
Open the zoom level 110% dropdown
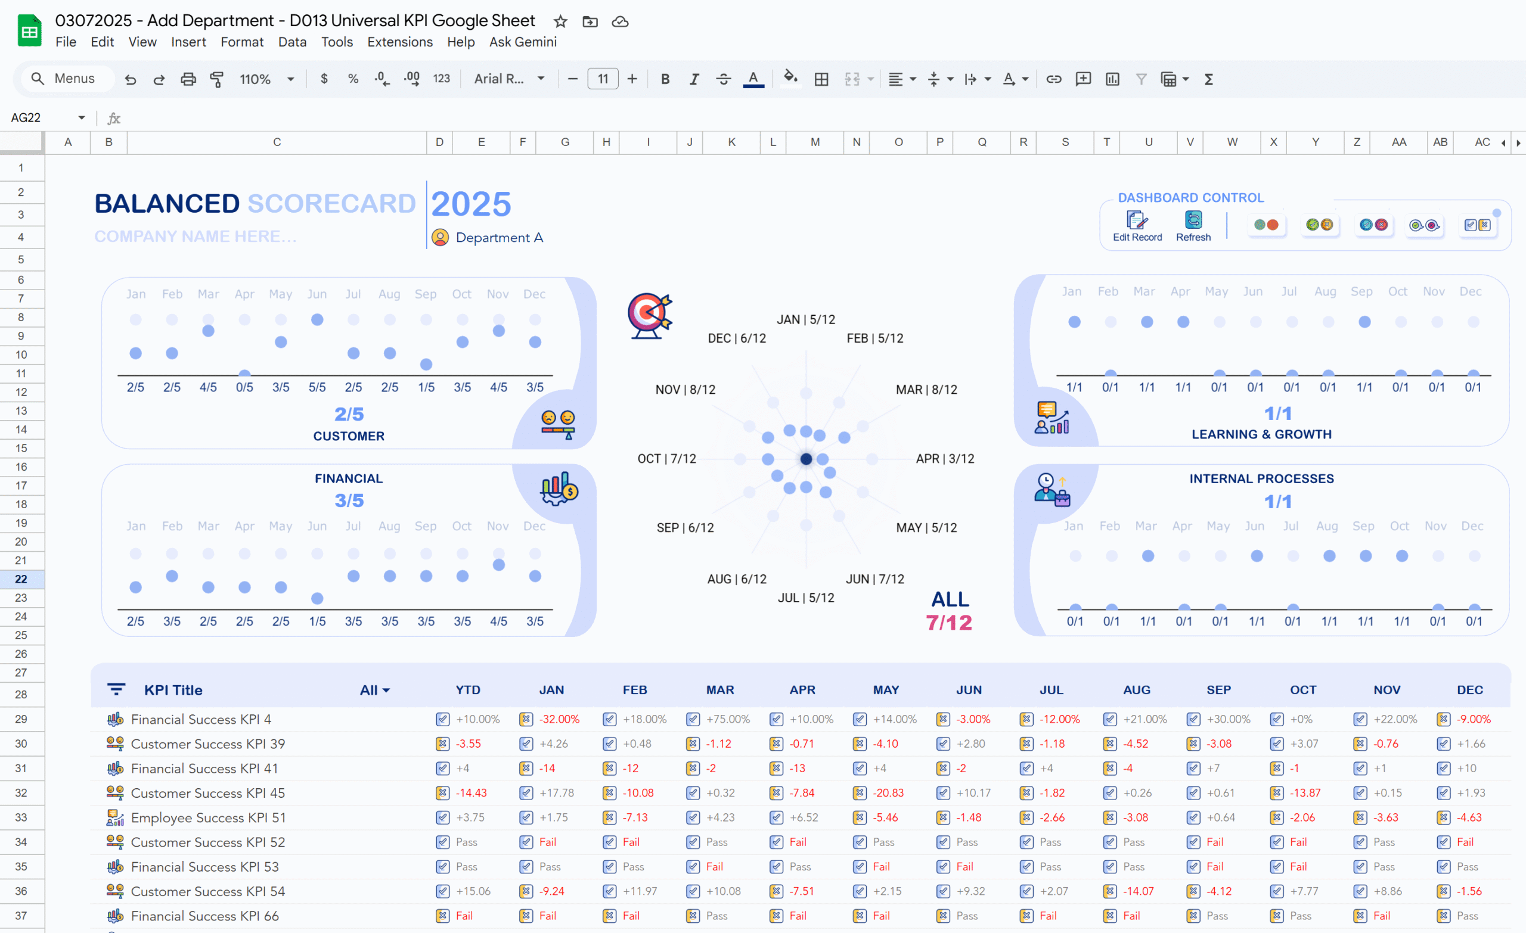click(266, 79)
